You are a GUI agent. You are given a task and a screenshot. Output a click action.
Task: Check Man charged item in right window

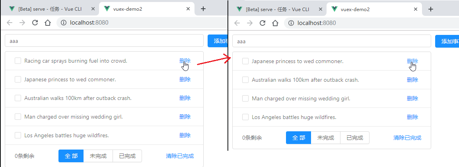point(245,98)
